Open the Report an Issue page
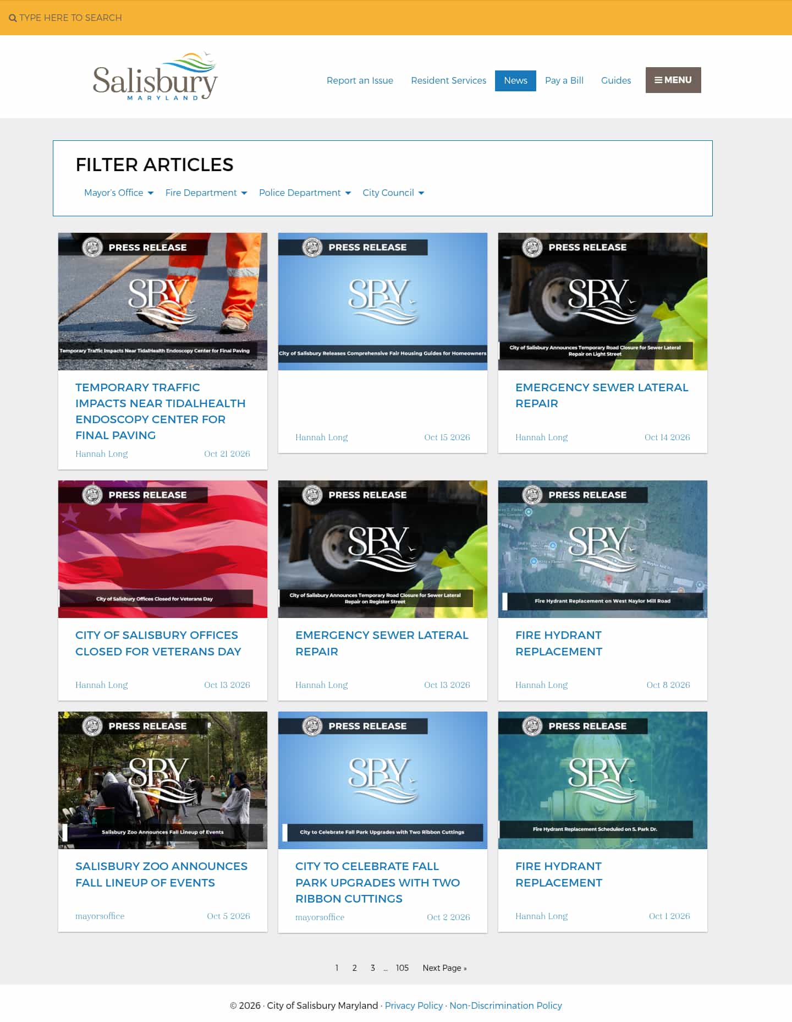The height and width of the screenshot is (1022, 792). (360, 80)
